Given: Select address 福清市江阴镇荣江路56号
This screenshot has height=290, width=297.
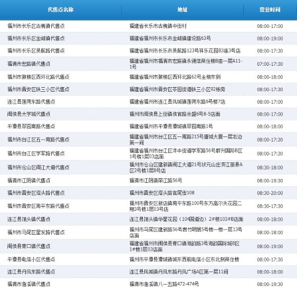Looking at the screenshot, I should click(x=156, y=180).
